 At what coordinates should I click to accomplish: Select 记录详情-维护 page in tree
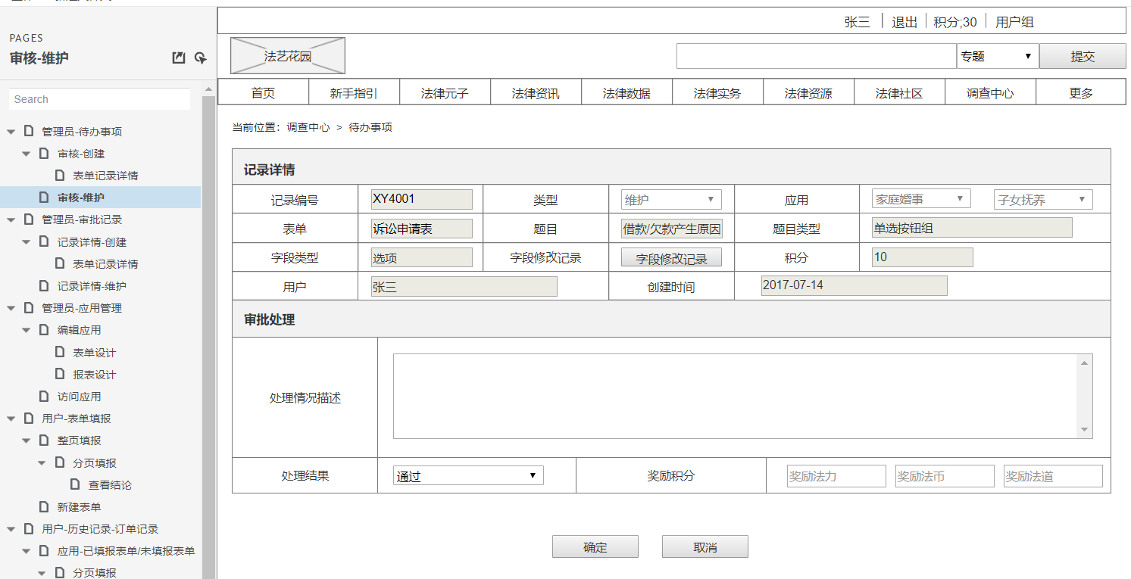(x=92, y=286)
